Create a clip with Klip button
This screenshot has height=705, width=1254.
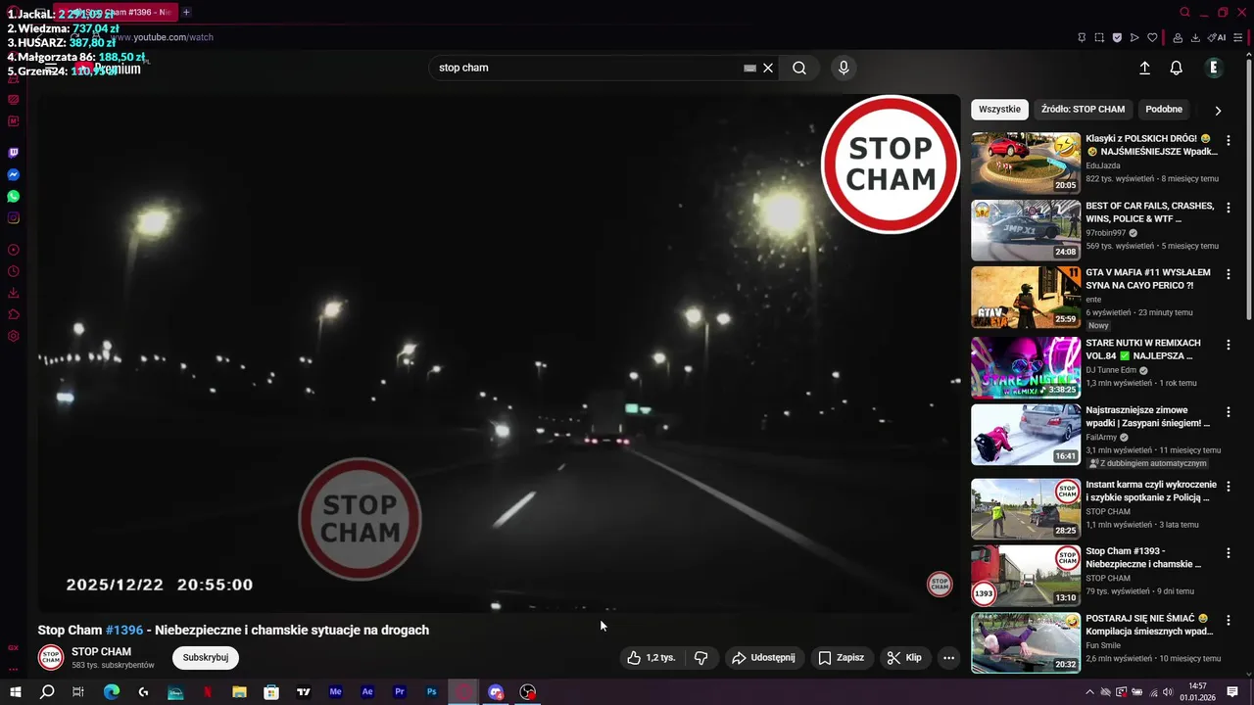point(904,658)
